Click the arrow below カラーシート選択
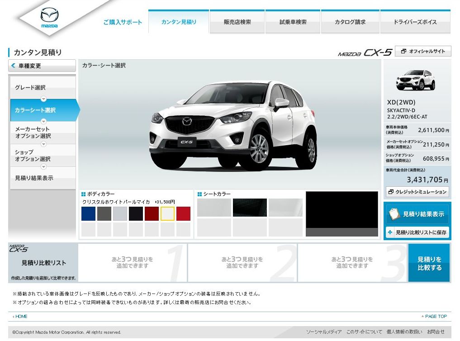The image size is (460, 341). point(43,121)
